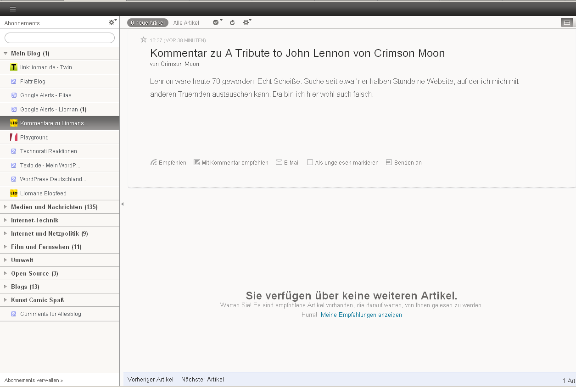Open the dropdown arrow next to the gear icon
Viewport: 576px width, 387px height.
251,20
